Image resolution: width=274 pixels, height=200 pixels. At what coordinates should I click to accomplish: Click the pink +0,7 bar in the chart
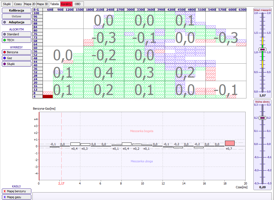pyautogui.click(x=230, y=143)
